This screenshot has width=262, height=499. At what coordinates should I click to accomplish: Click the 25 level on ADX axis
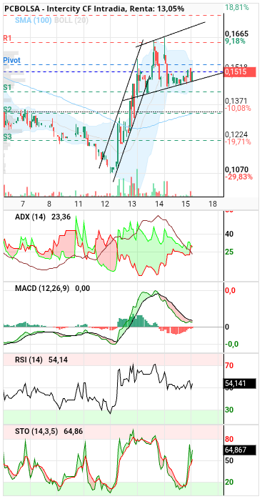click(230, 252)
